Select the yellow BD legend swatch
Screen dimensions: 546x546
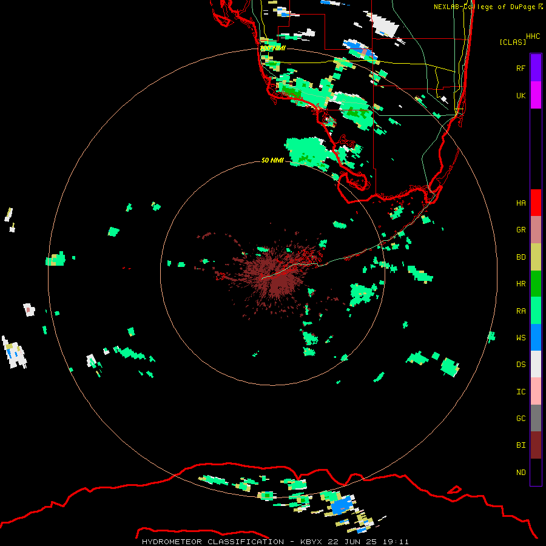tap(536, 257)
